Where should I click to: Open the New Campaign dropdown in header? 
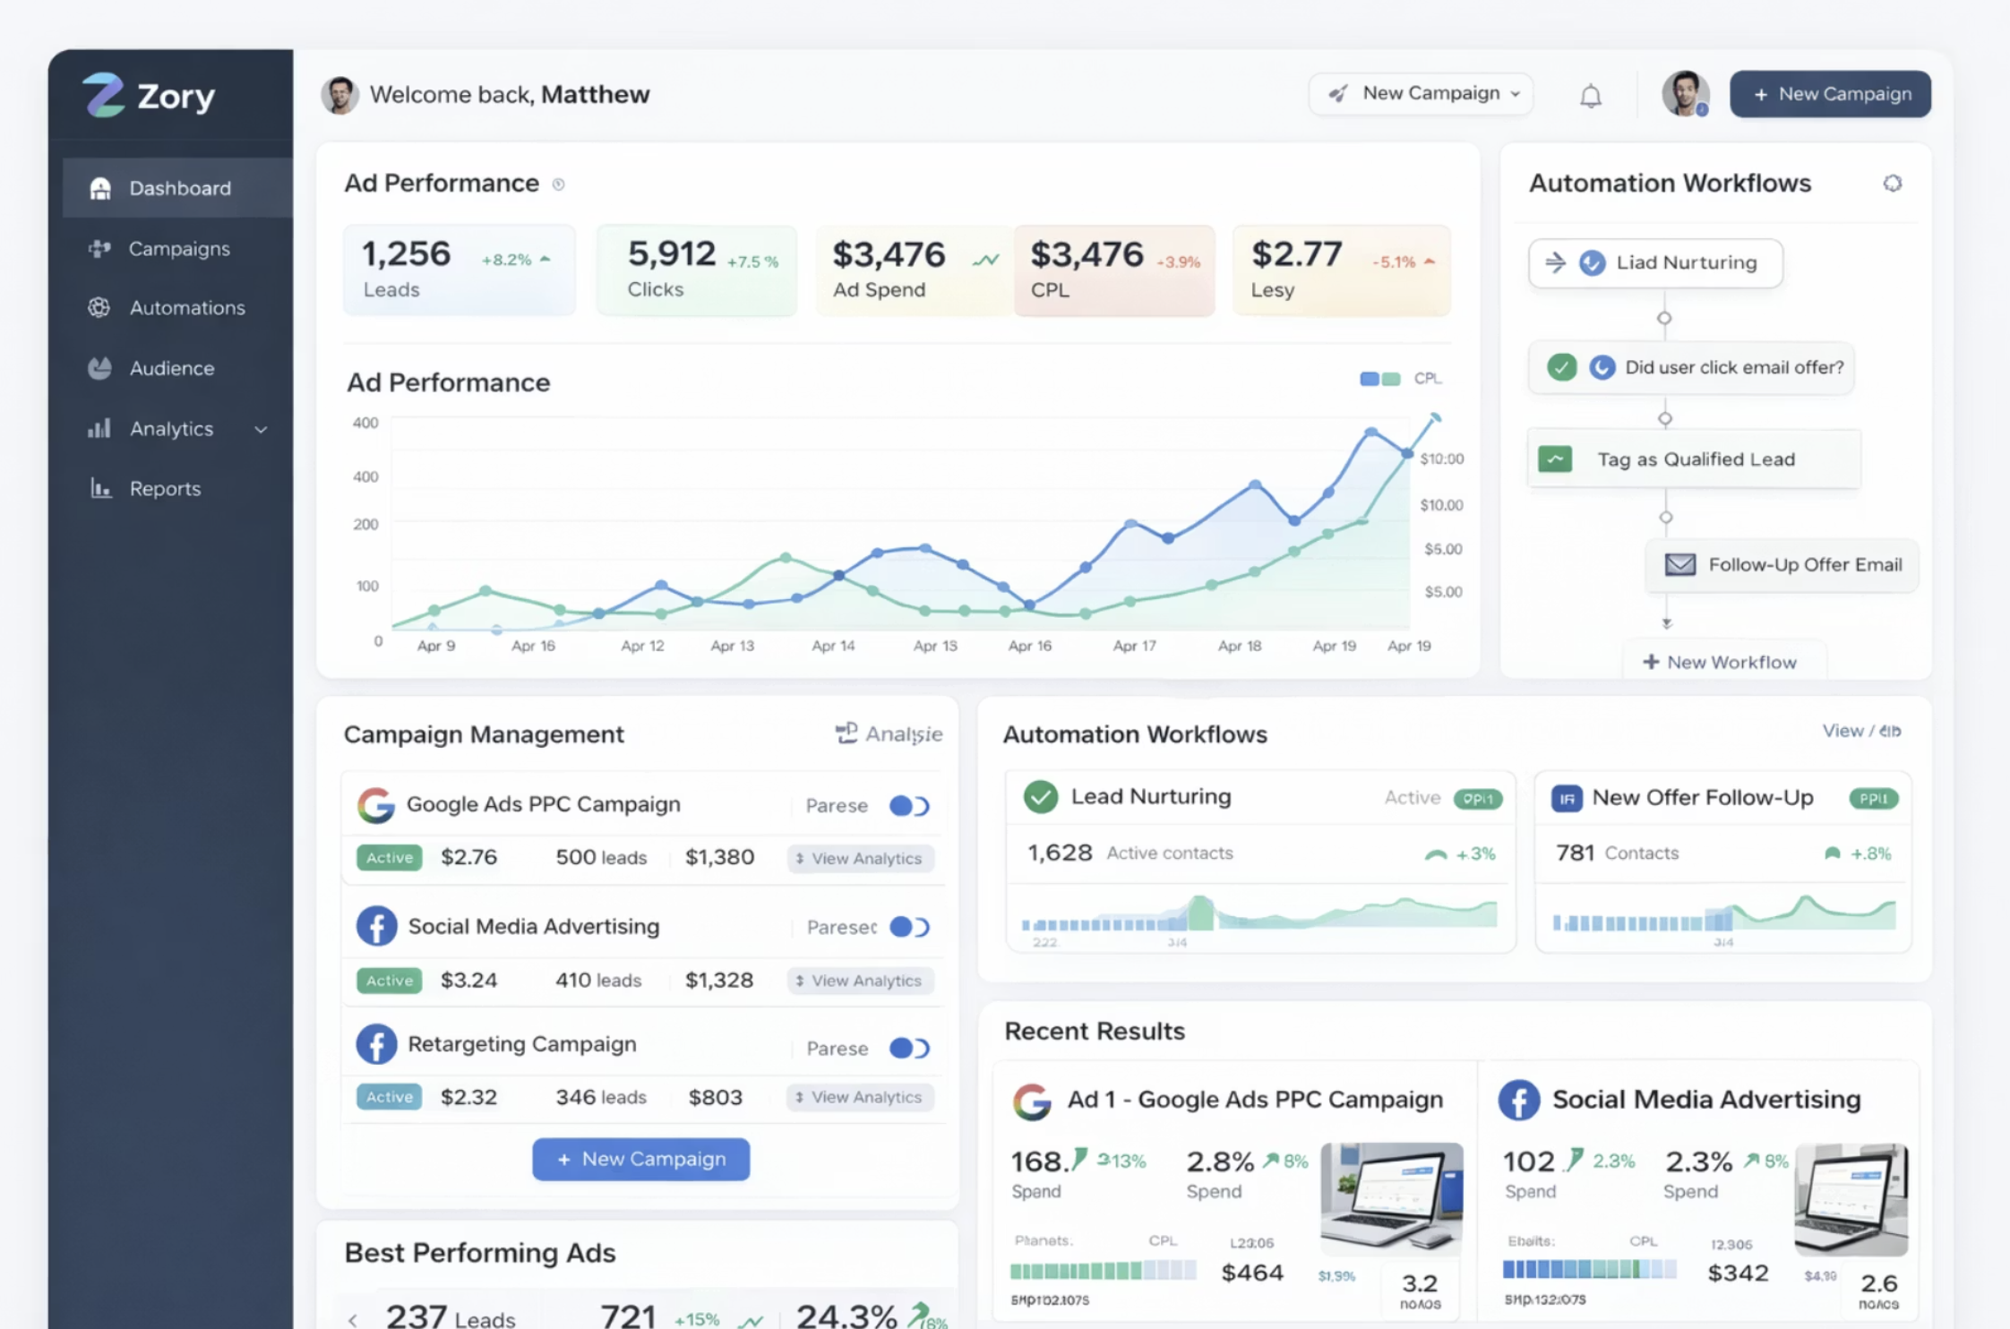click(1421, 94)
